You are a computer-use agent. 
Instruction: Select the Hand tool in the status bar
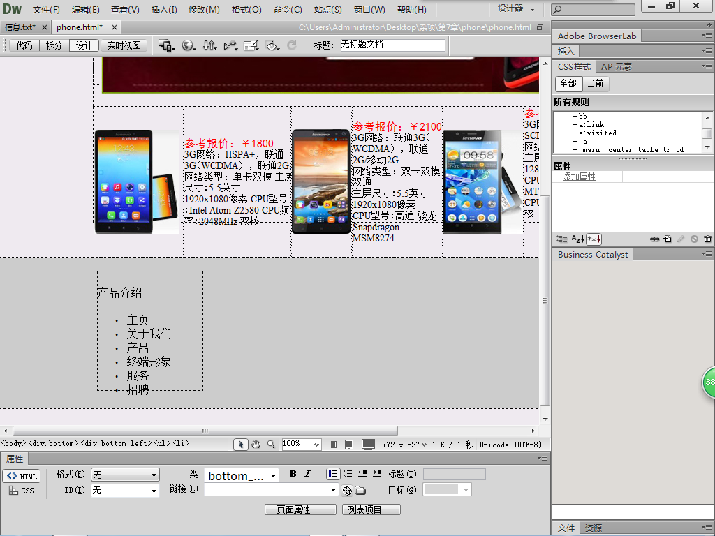pos(256,445)
